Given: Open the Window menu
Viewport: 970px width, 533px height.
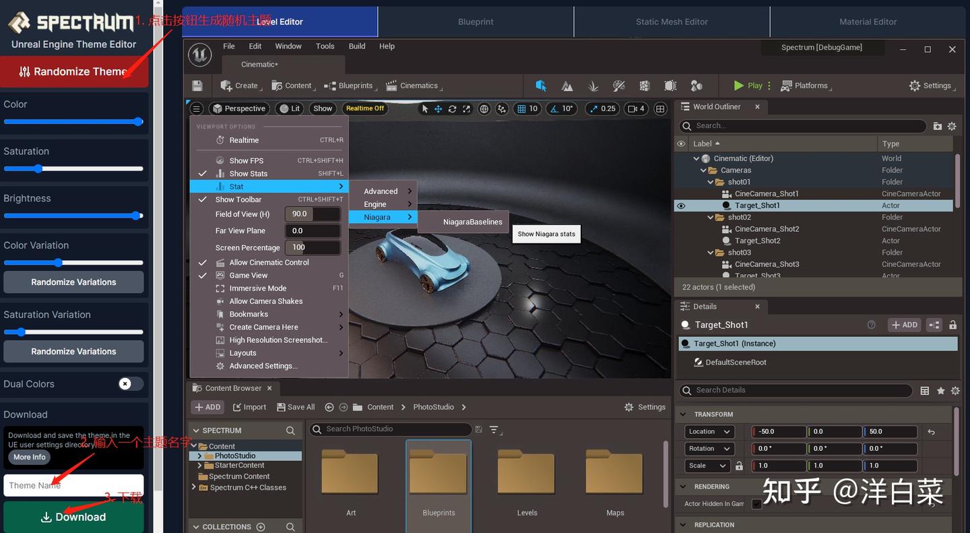Looking at the screenshot, I should click(x=288, y=46).
